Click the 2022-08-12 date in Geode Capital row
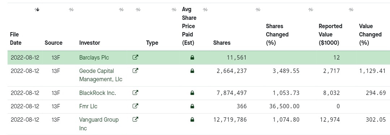390x135 pixels. [x=25, y=71]
